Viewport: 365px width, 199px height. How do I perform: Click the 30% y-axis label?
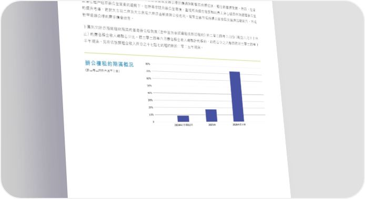point(150,100)
